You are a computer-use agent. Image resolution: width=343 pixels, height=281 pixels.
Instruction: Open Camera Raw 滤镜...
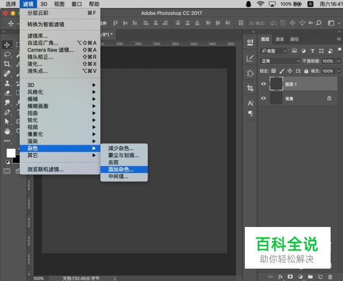click(60, 50)
